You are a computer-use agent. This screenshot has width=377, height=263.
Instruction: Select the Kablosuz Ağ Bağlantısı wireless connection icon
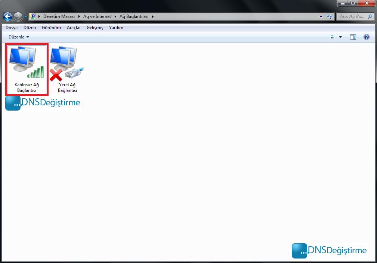coord(27,69)
